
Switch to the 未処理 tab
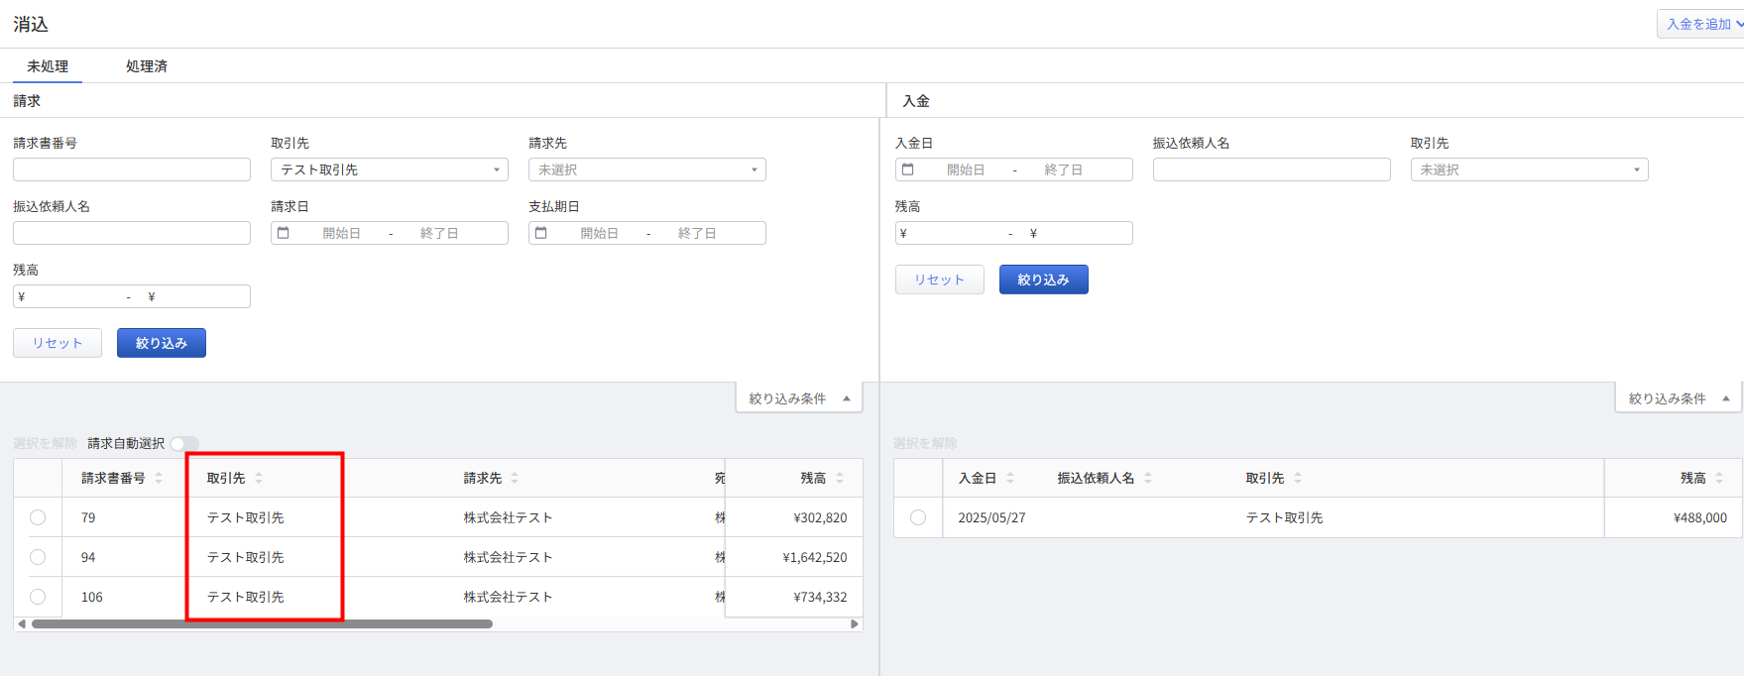[48, 66]
